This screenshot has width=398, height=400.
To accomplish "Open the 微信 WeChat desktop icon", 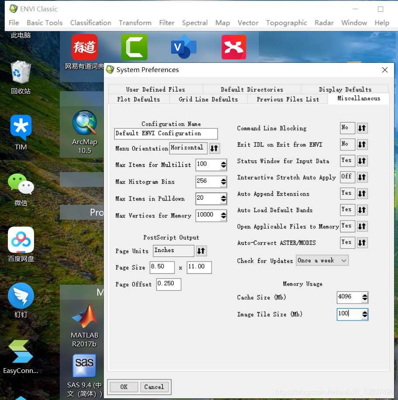I will click(21, 190).
